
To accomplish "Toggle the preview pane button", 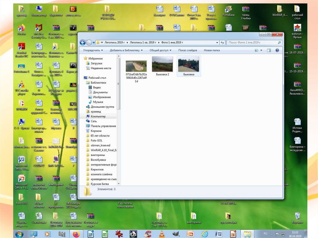I will pyautogui.click(x=269, y=50).
